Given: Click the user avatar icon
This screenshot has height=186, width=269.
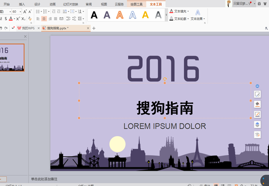Looking at the screenshot, I should (x=229, y=3).
